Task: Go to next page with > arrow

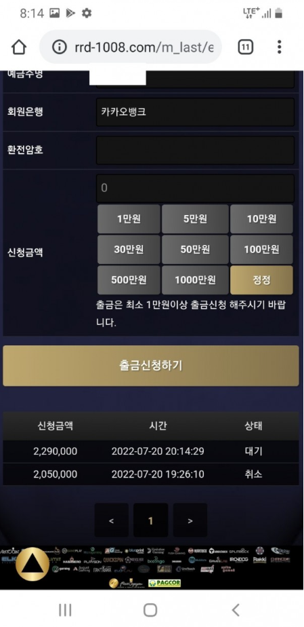Action: pyautogui.click(x=190, y=520)
